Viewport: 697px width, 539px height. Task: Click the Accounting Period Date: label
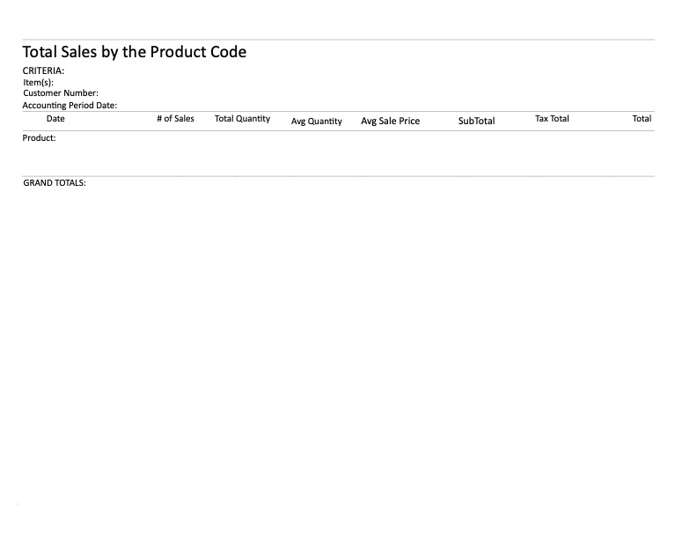click(70, 106)
